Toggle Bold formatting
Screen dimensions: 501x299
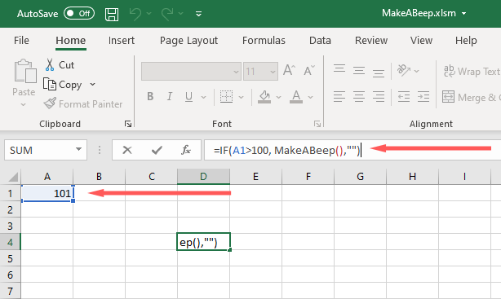[x=150, y=96]
